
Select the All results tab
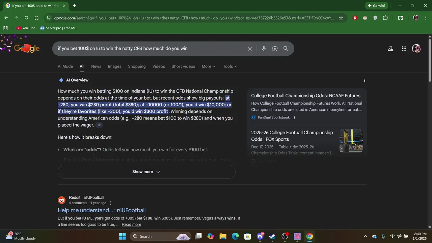click(x=82, y=66)
